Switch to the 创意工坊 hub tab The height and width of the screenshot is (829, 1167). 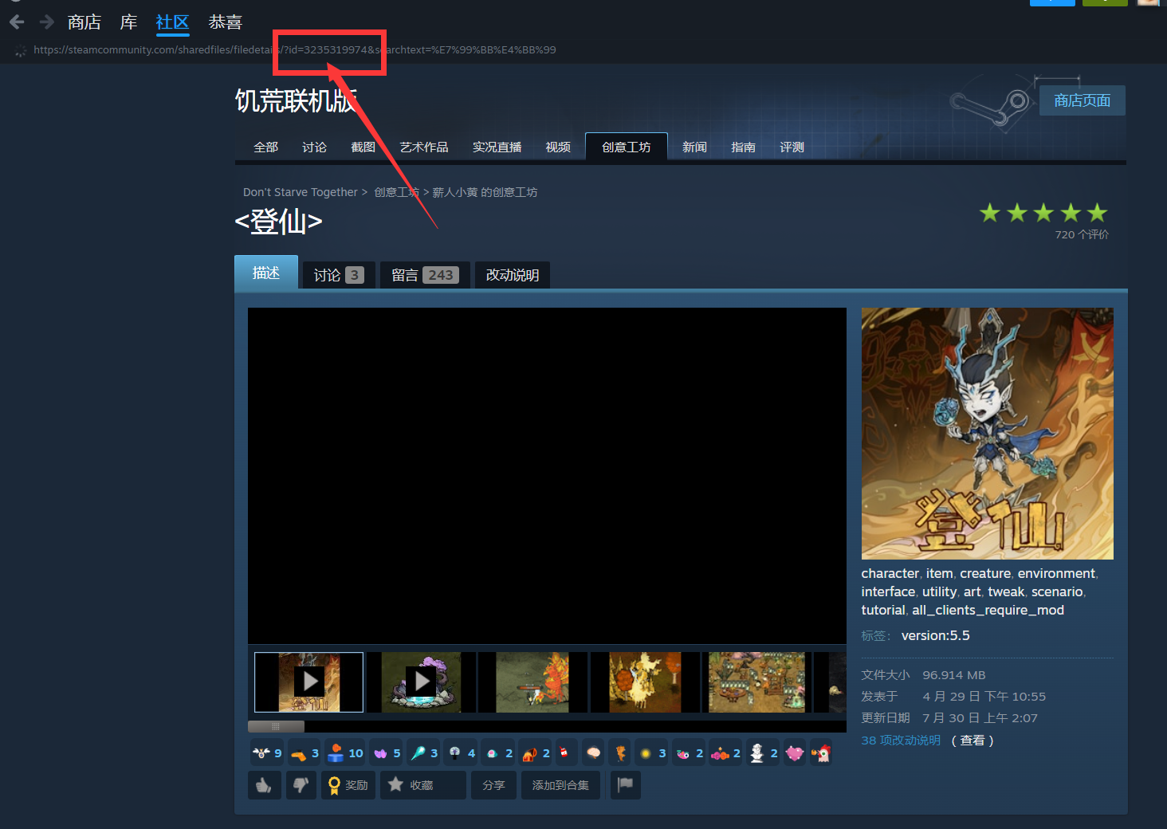point(626,147)
